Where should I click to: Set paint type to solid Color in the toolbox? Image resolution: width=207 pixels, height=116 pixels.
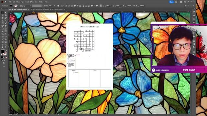[x=2, y=57]
